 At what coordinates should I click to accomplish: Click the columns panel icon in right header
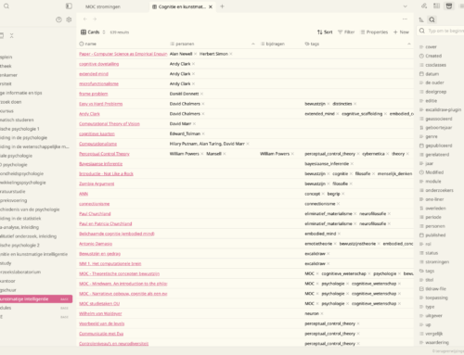tap(436, 6)
